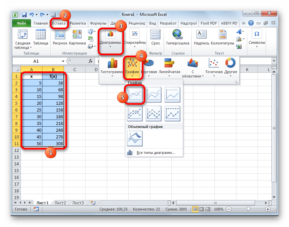The image size is (289, 227).
Task: Select the line with markers chart thumbnail
Action: [x=135, y=114]
